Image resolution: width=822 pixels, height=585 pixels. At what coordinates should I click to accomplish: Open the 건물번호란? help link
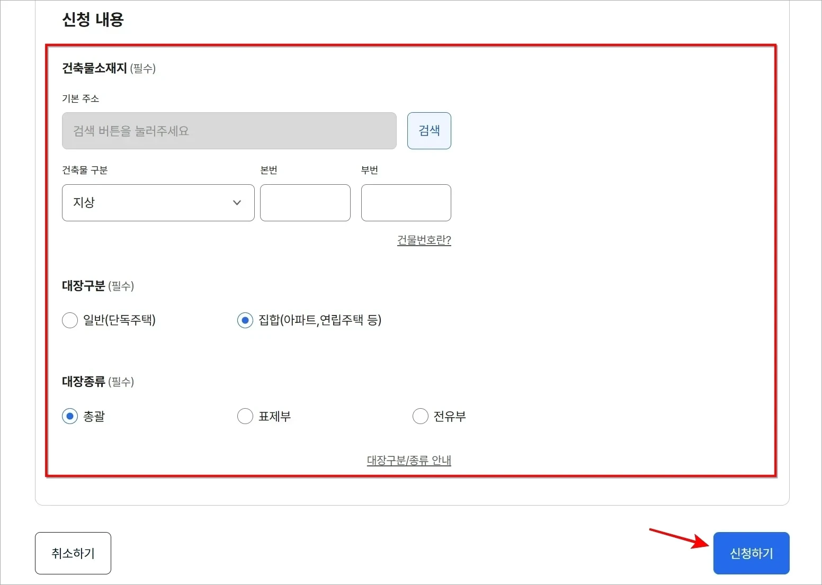[424, 240]
